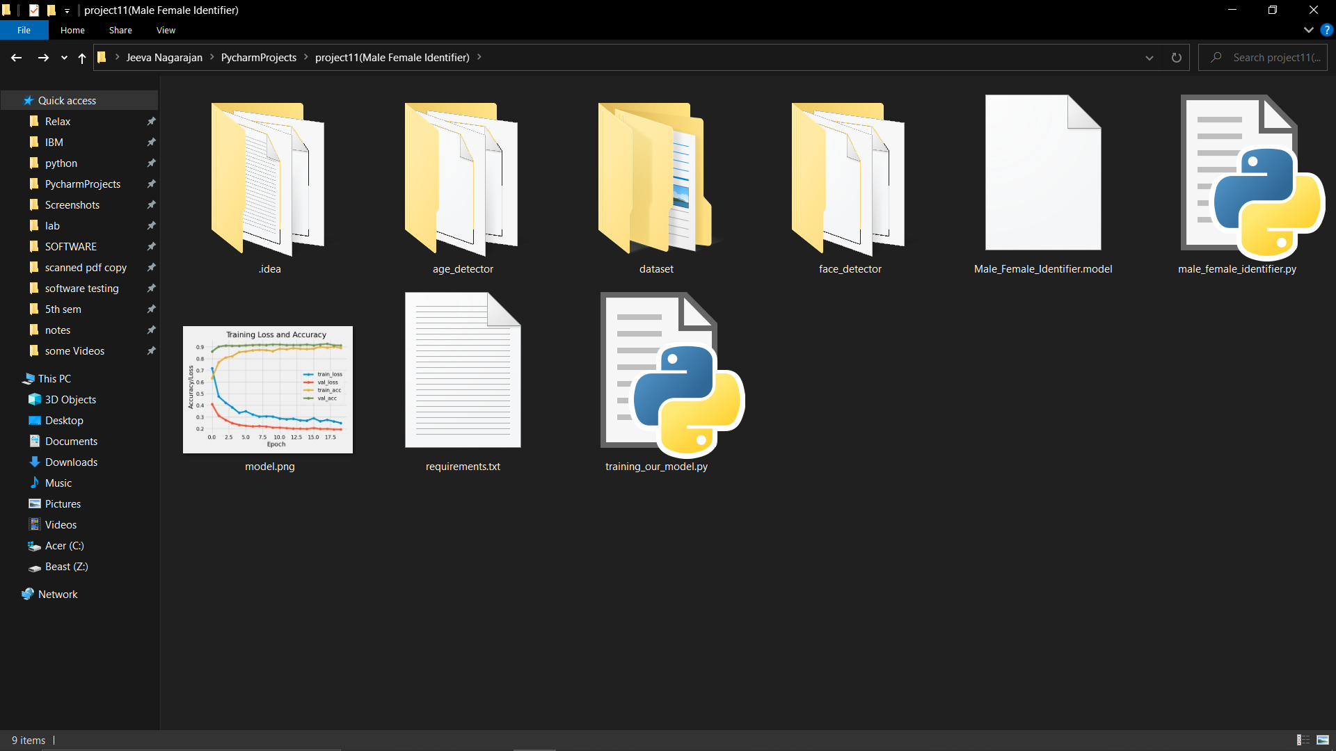Open the address bar history dropdown

click(1149, 58)
